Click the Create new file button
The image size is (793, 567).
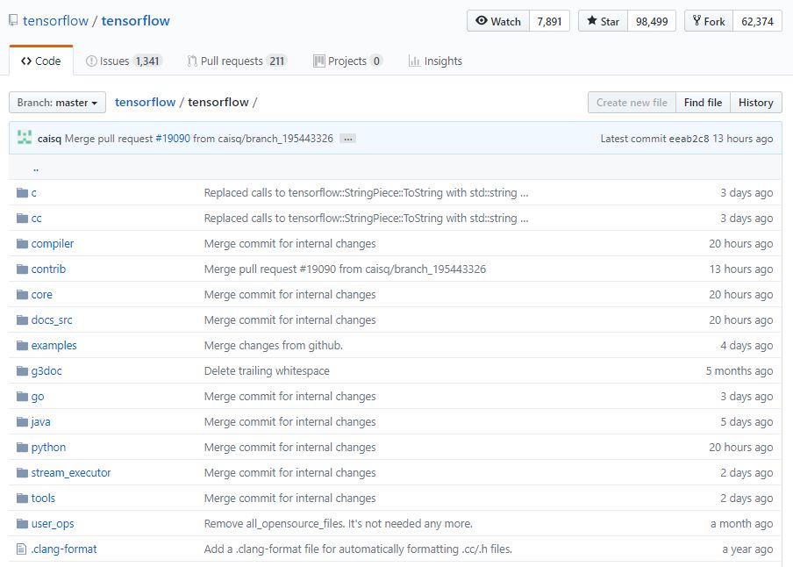coord(632,103)
